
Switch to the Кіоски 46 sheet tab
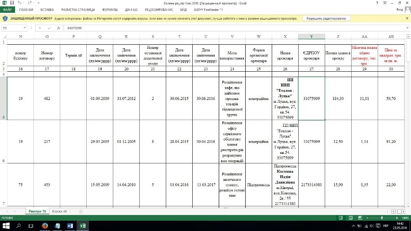[x=60, y=211]
